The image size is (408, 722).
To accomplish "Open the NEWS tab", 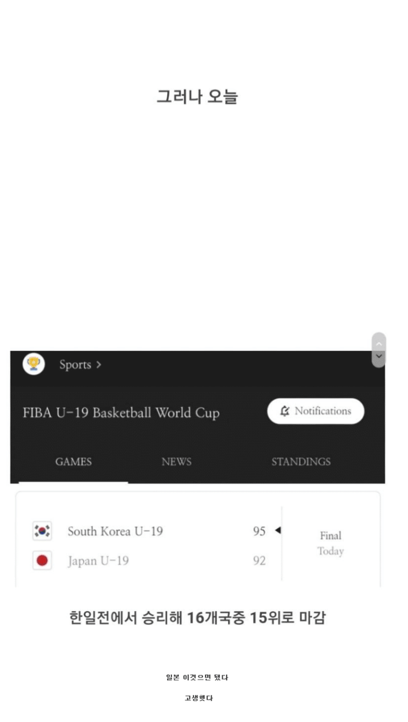I will [x=177, y=462].
